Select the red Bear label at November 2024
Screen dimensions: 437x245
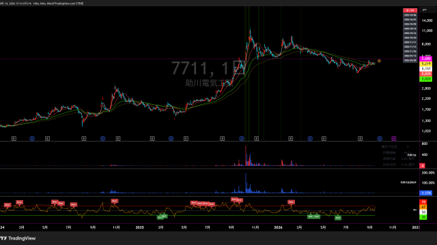tap(114, 201)
